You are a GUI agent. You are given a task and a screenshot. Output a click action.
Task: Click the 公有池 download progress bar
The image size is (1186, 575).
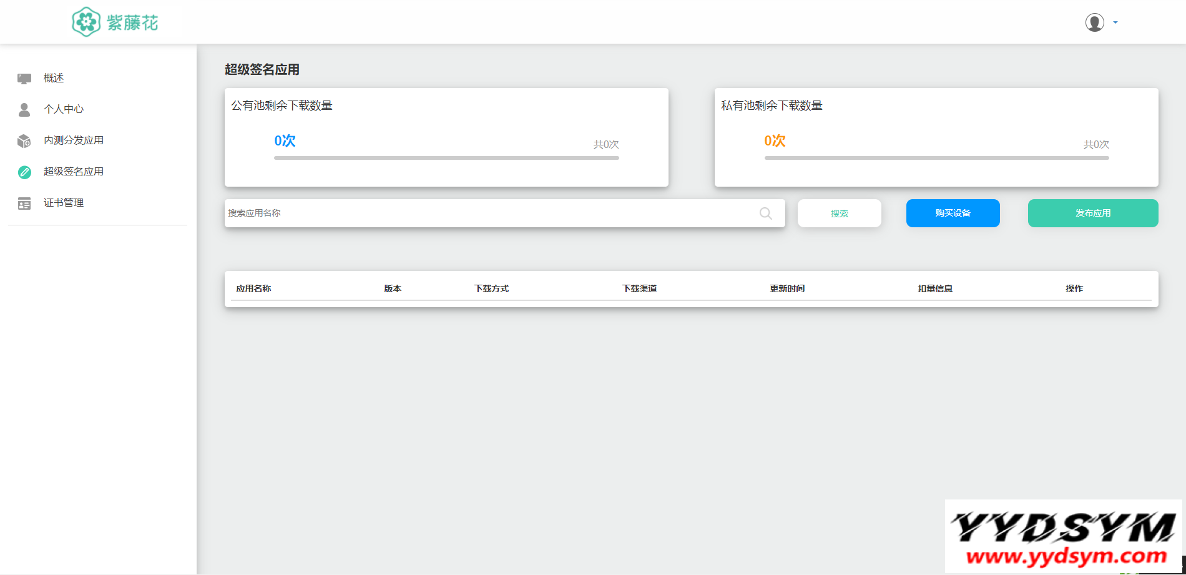(x=446, y=158)
